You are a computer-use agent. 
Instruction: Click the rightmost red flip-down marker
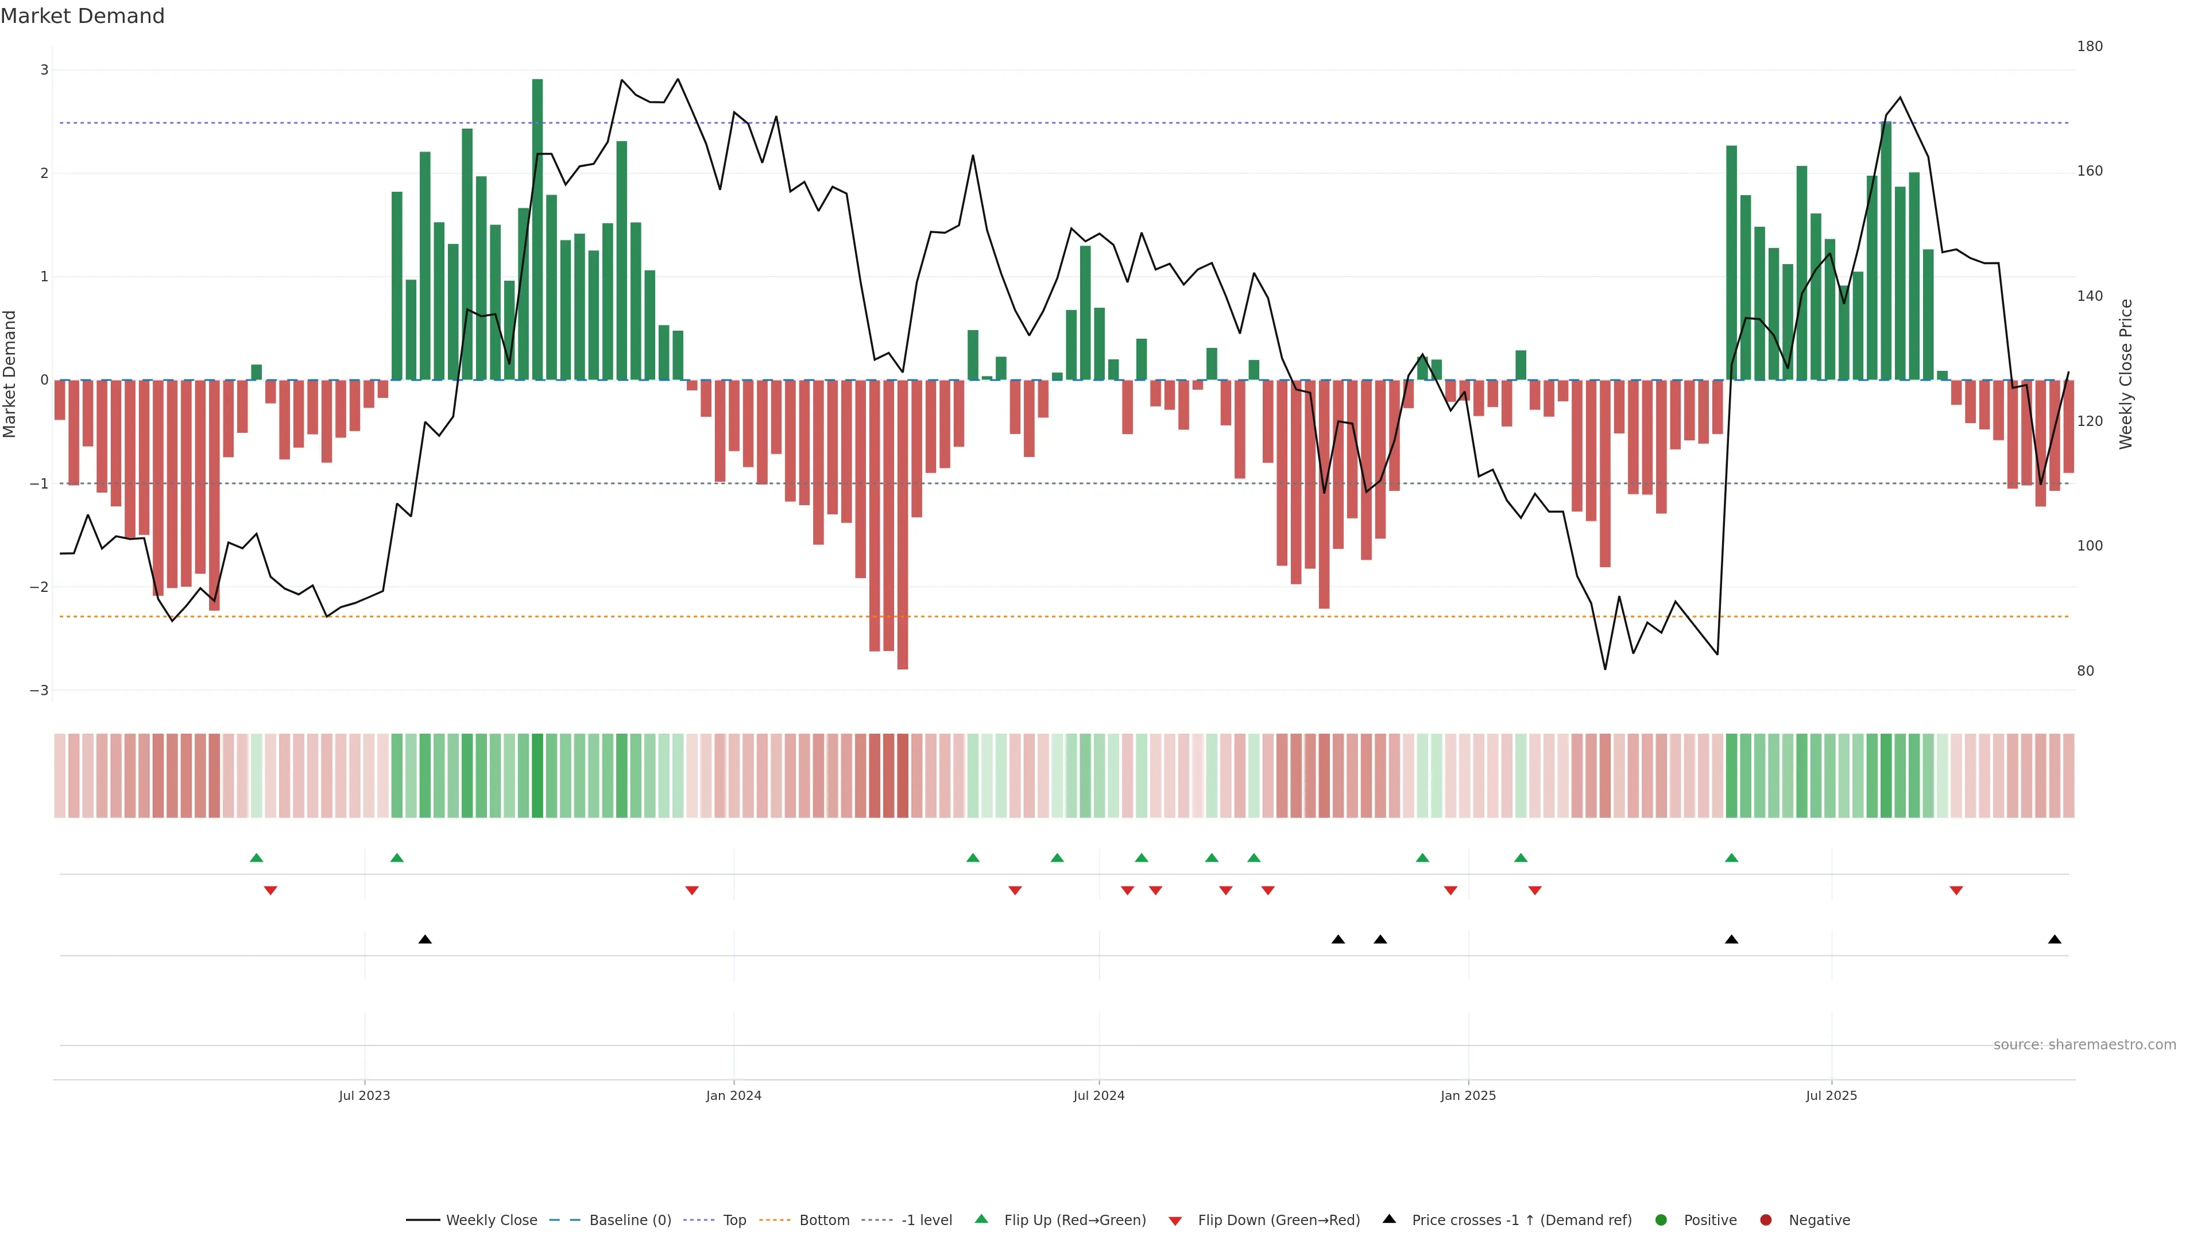coord(1956,891)
